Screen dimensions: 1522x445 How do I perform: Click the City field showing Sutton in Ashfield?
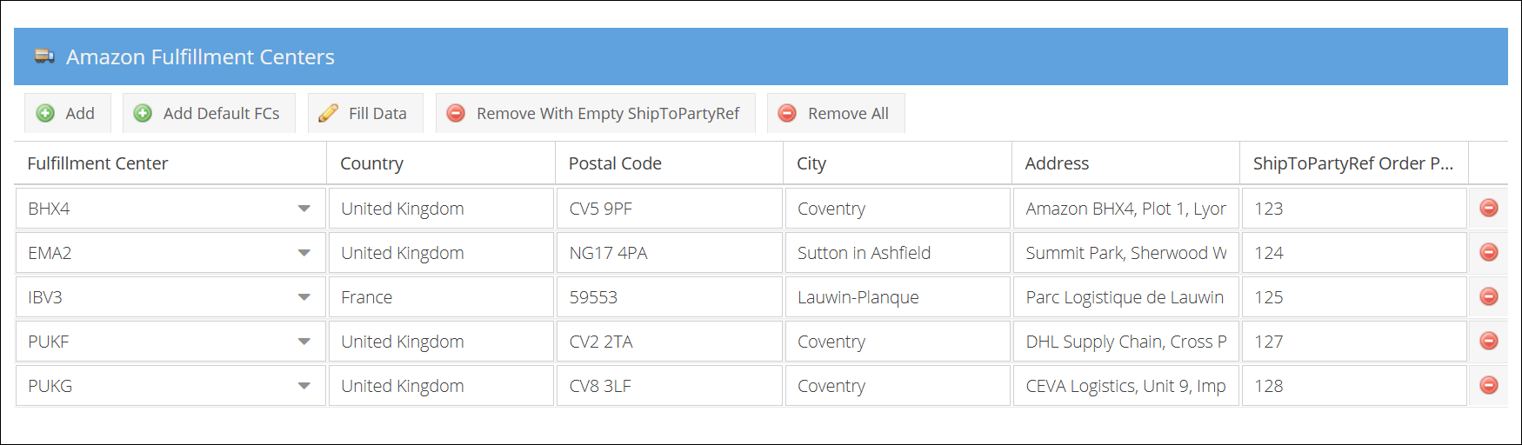(x=897, y=253)
